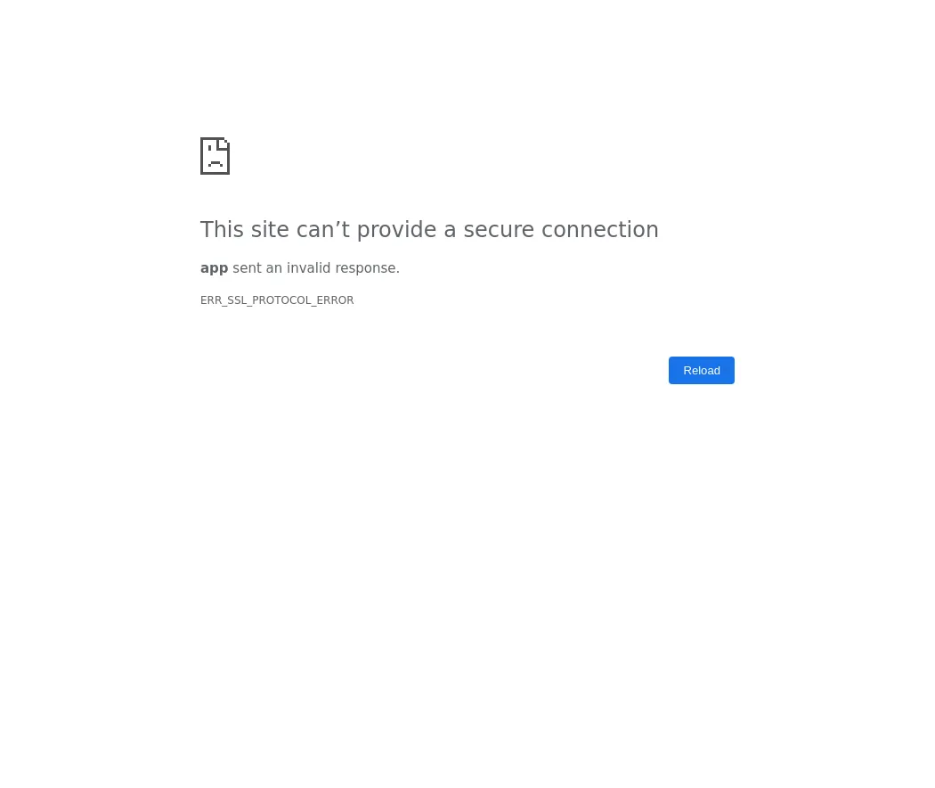The height and width of the screenshot is (788, 935).
Task: Click the ERR_SSL_PROTOCOL_ERROR error code
Action: click(x=277, y=300)
